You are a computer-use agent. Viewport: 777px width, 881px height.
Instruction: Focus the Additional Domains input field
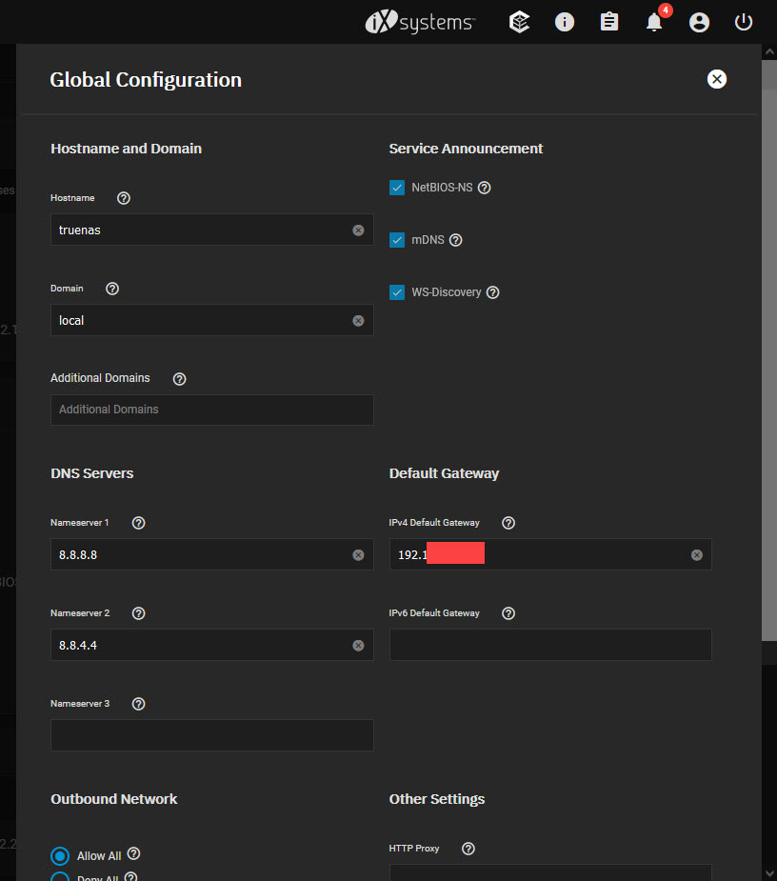click(211, 410)
